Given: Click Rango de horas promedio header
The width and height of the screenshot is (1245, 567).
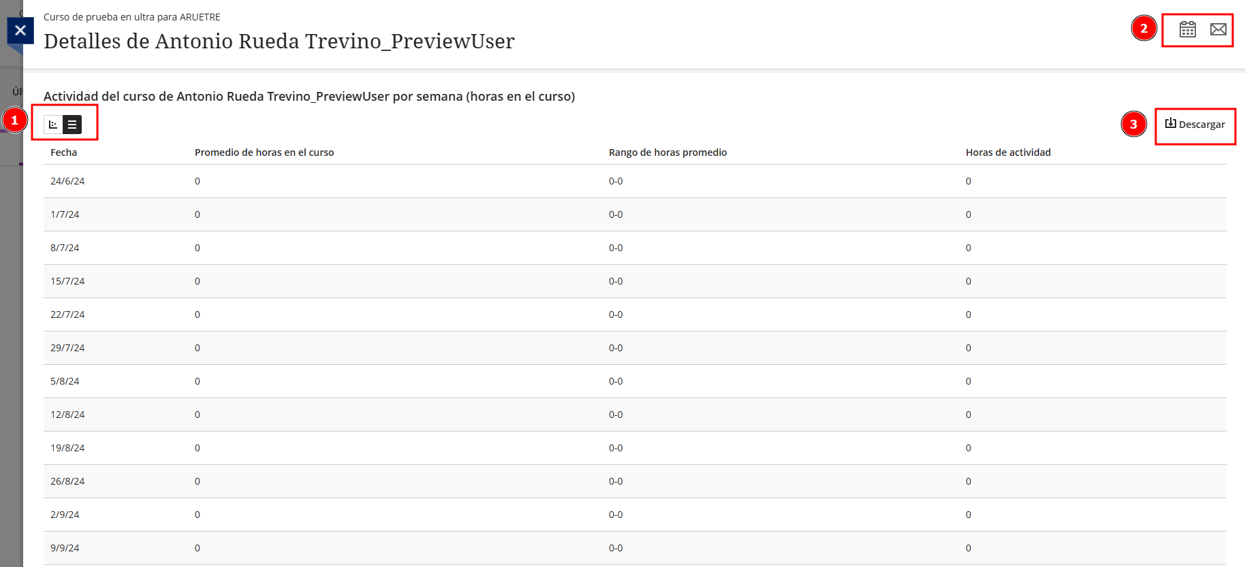Looking at the screenshot, I should [667, 152].
